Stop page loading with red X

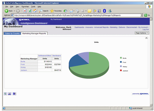tap(25, 11)
